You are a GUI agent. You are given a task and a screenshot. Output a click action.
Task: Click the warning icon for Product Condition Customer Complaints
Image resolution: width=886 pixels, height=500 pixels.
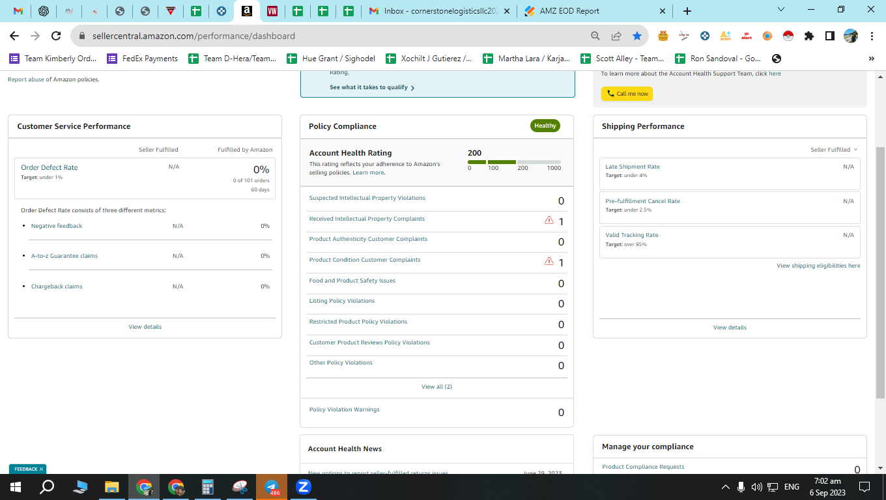pos(549,261)
